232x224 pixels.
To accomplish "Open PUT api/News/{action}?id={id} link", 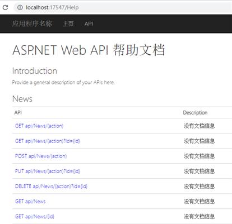I will pos(47,171).
